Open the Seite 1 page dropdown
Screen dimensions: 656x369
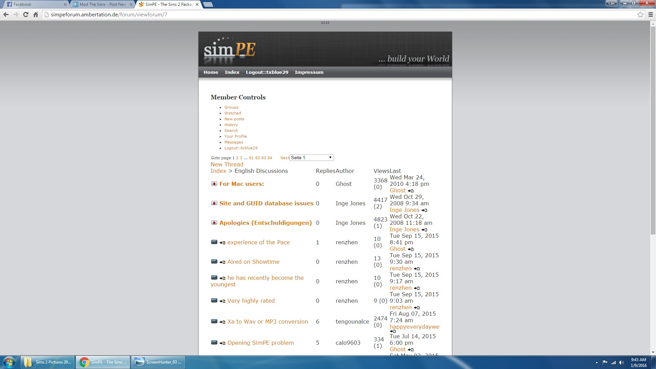(x=311, y=158)
